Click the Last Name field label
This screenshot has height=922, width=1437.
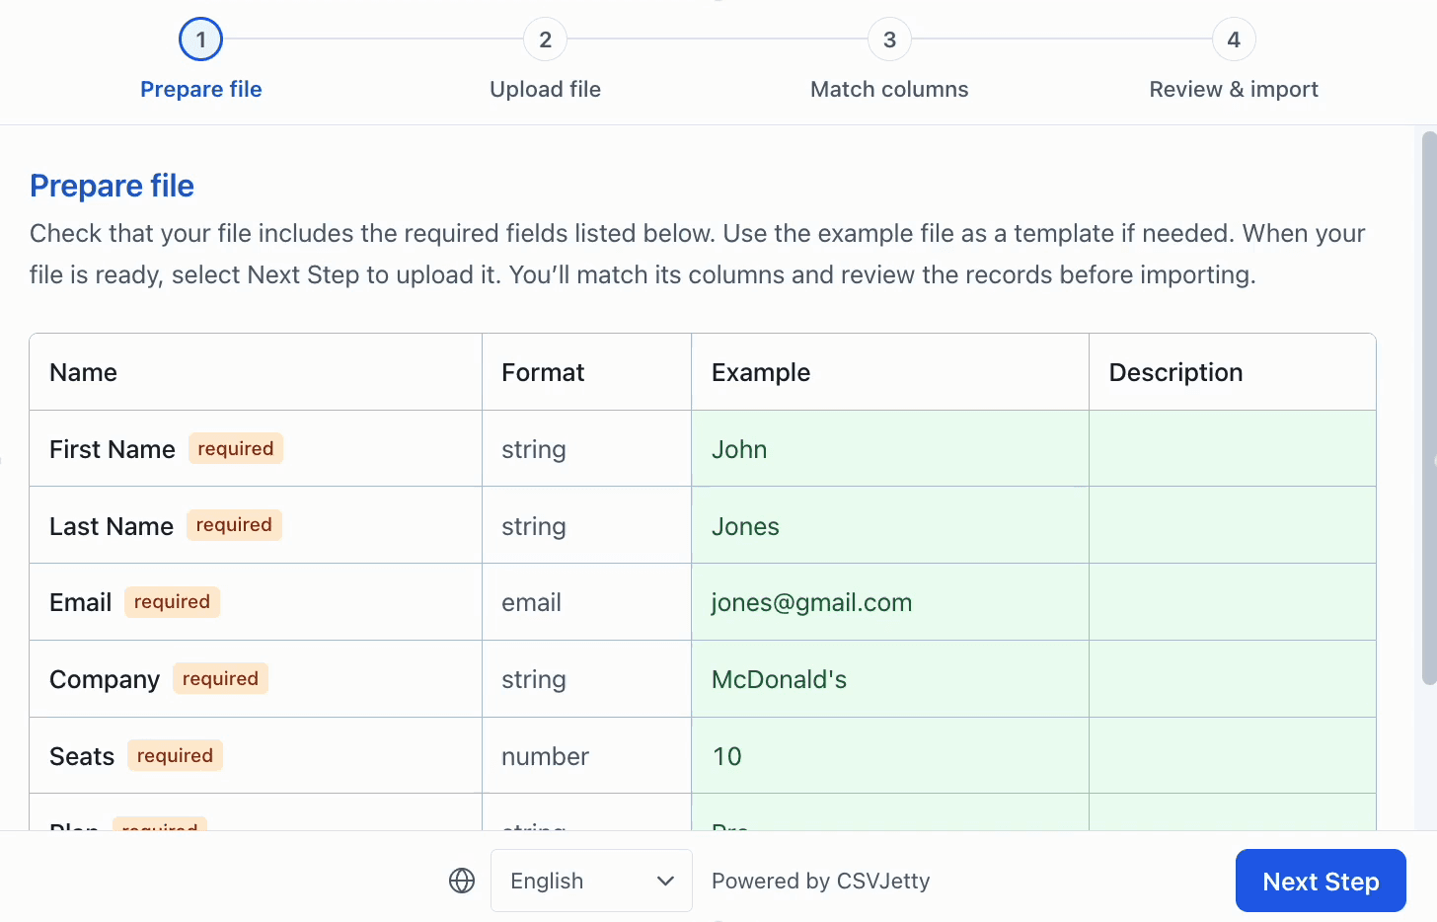112,526
